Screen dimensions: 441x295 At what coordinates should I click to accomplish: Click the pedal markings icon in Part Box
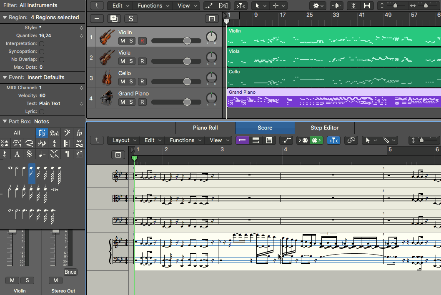coord(54,133)
